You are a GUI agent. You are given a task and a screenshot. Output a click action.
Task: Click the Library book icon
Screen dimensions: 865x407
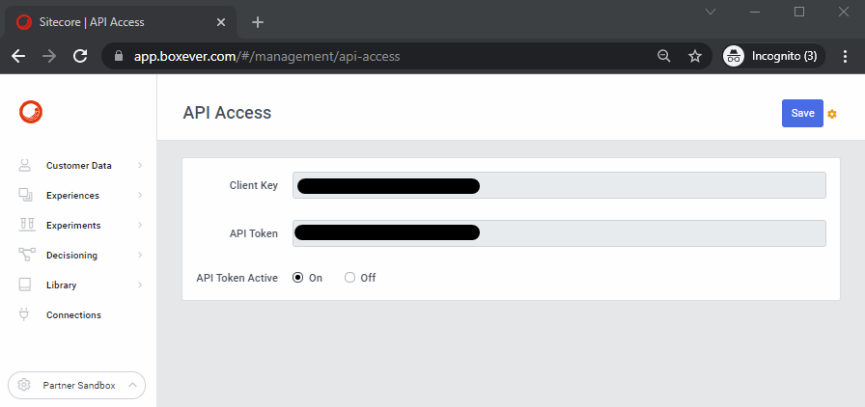[x=26, y=285]
